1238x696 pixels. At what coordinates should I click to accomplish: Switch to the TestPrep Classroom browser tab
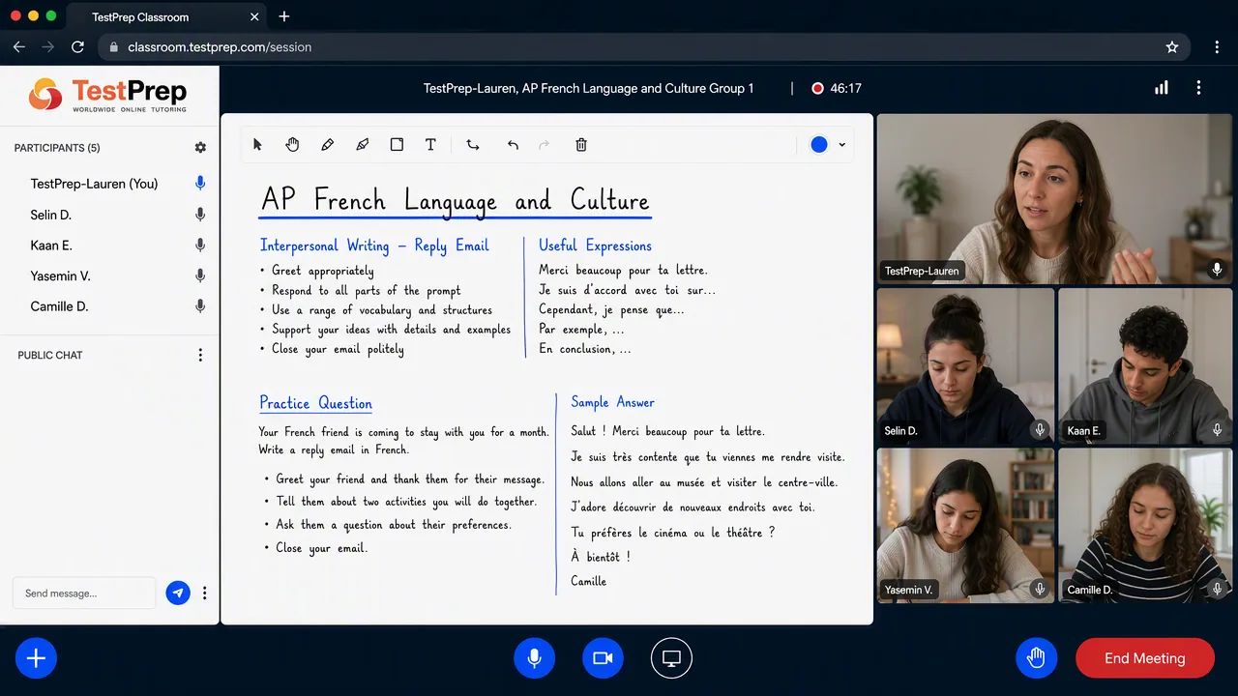point(167,17)
